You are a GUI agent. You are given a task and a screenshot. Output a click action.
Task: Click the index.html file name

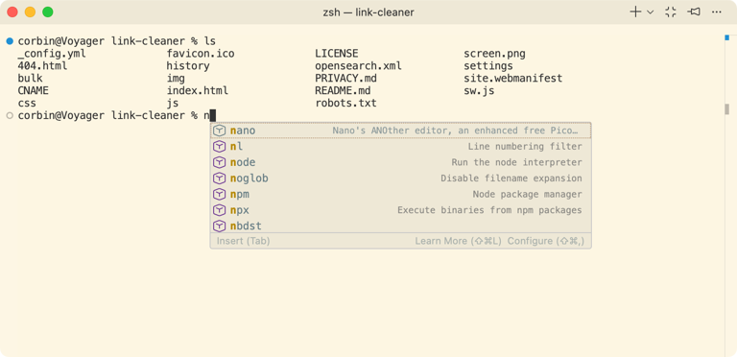[x=198, y=90]
